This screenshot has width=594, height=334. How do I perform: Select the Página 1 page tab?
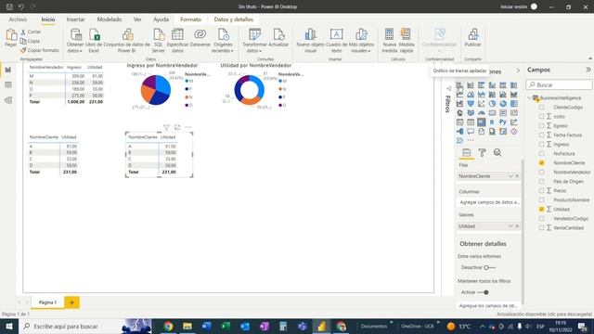(47, 302)
